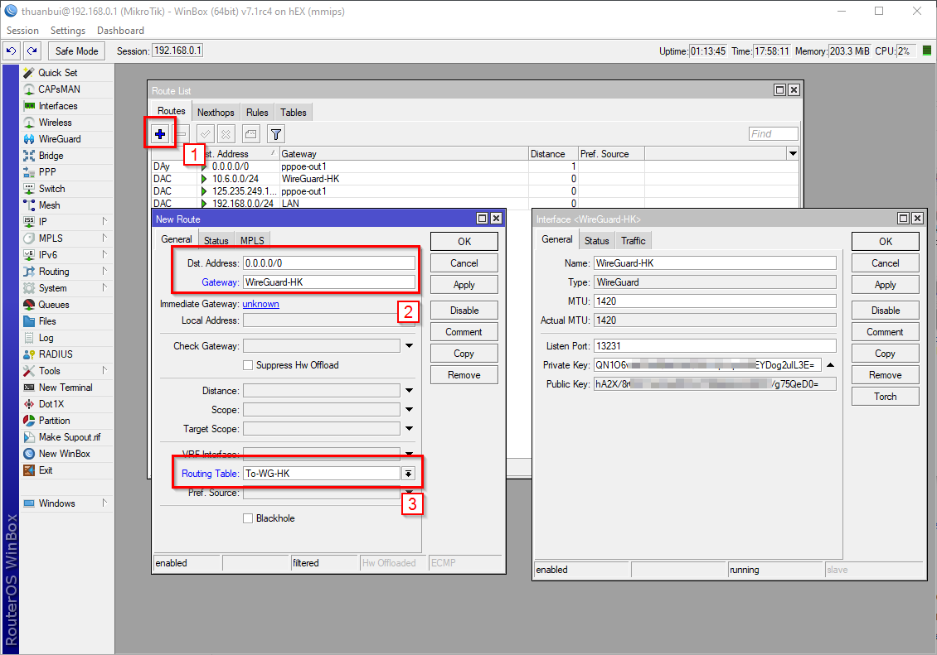The image size is (937, 655).
Task: Tick the Blackhole checkbox
Action: [x=248, y=518]
